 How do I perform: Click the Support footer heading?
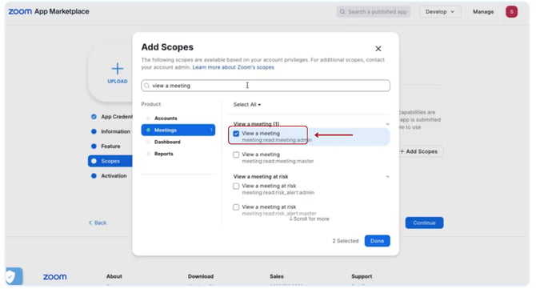[x=362, y=276]
